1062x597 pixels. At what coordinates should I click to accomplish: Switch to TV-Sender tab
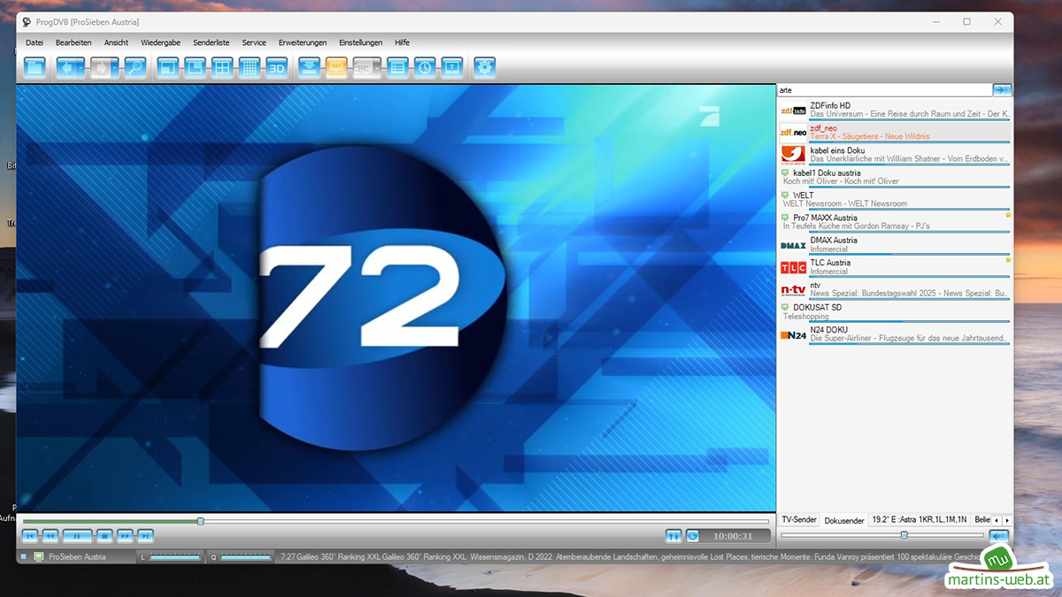pos(799,520)
